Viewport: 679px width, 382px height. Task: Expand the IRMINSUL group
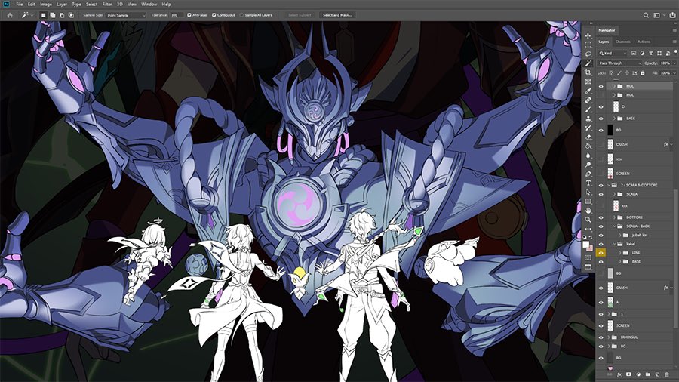pyautogui.click(x=609, y=337)
